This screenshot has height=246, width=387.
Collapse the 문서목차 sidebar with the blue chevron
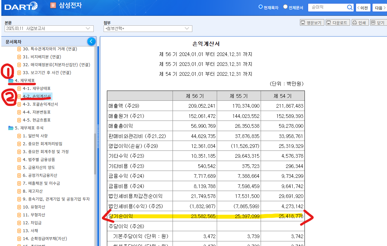point(91,41)
